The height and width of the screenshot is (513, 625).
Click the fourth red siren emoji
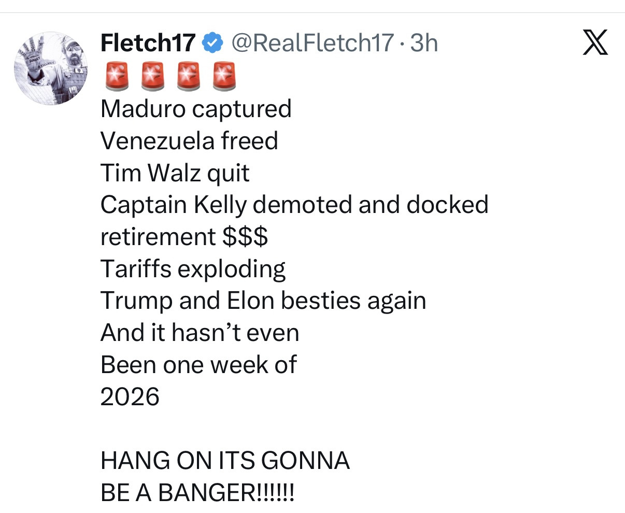pos(224,77)
